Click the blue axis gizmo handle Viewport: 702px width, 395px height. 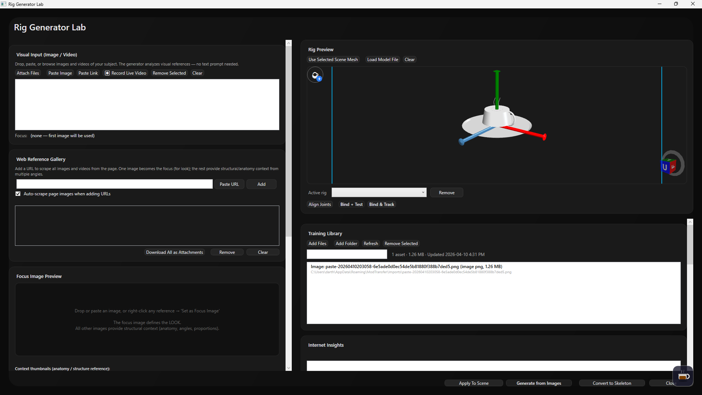462,141
